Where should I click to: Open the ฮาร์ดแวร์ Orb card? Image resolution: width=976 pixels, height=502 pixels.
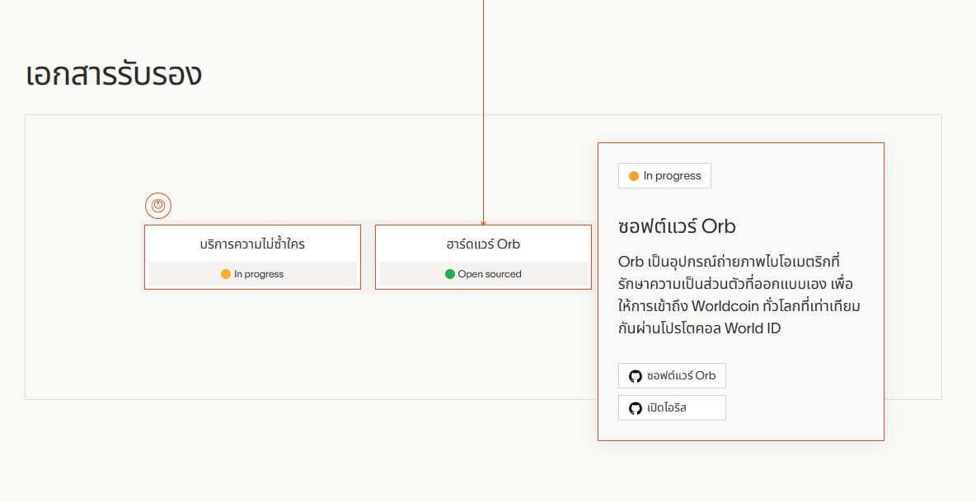(x=483, y=258)
